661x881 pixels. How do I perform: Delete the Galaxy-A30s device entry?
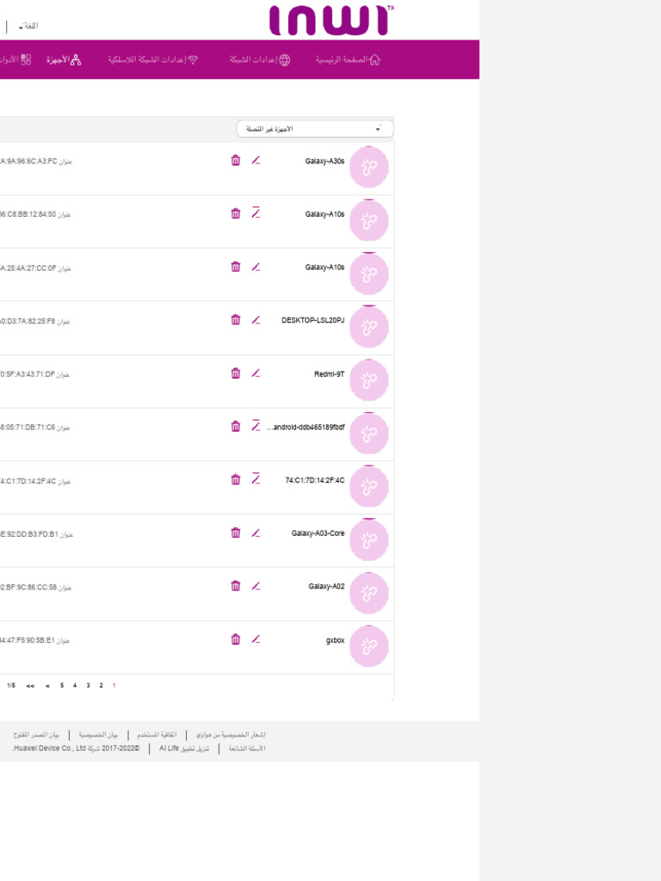(236, 160)
